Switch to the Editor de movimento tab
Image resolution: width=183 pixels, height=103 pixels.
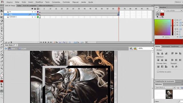[x=46, y=6]
